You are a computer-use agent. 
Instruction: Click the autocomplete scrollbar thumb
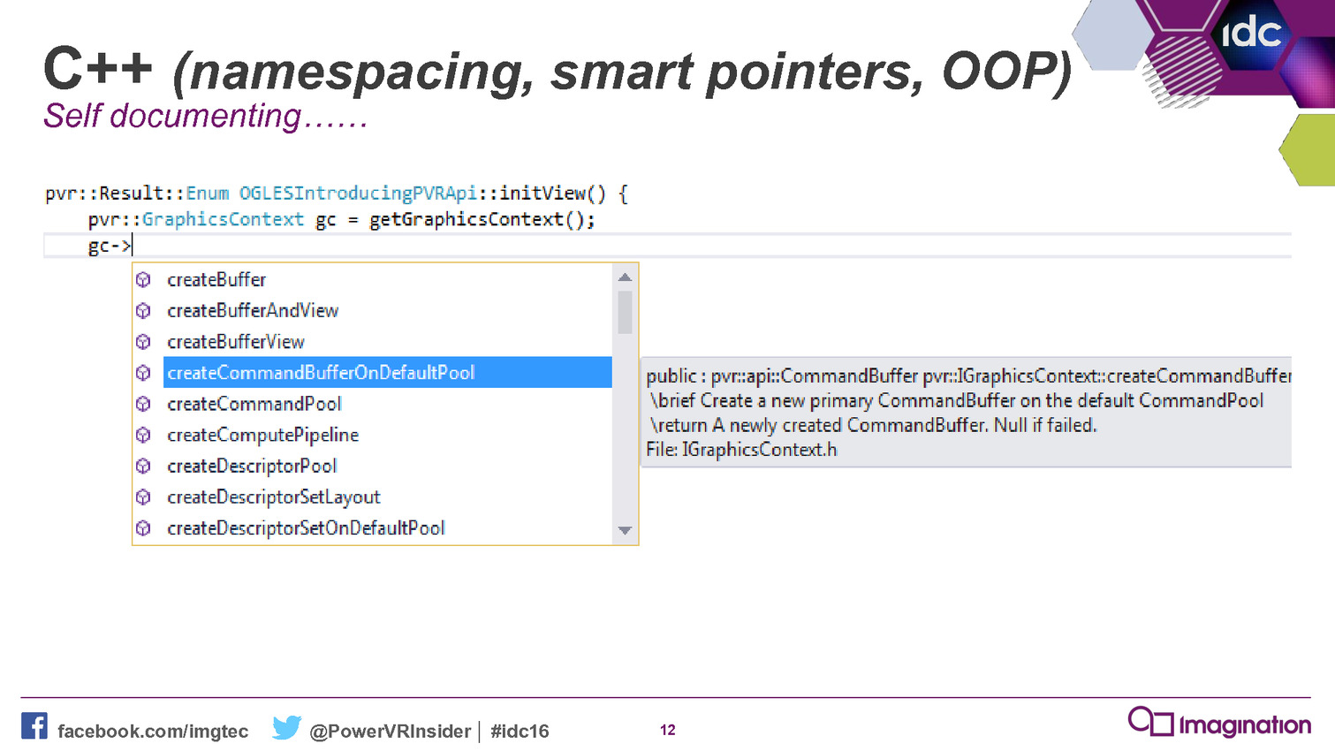(625, 313)
